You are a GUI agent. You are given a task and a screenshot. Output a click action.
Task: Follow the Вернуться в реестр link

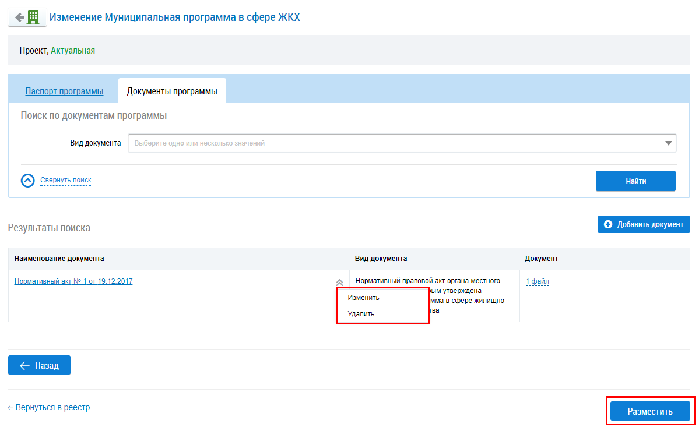click(52, 407)
